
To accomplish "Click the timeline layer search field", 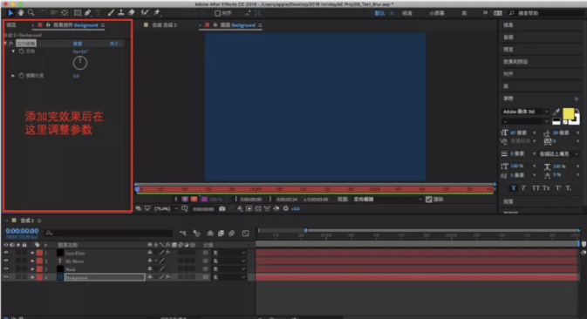I will click(x=108, y=233).
